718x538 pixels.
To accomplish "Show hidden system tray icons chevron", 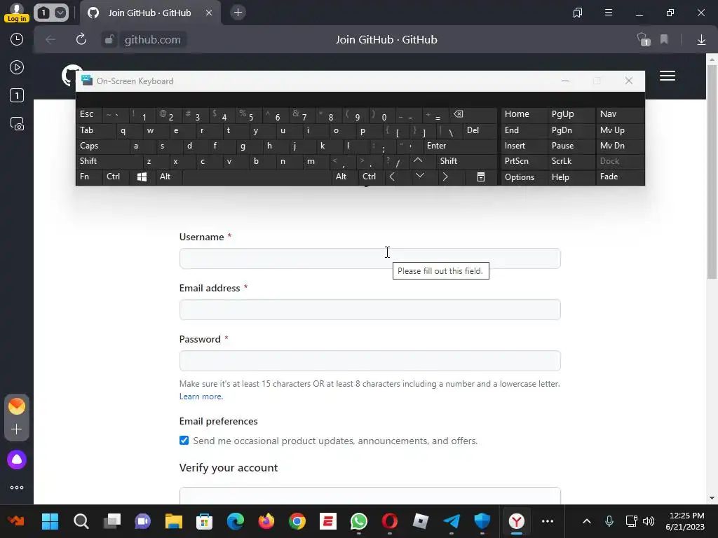I will (587, 521).
